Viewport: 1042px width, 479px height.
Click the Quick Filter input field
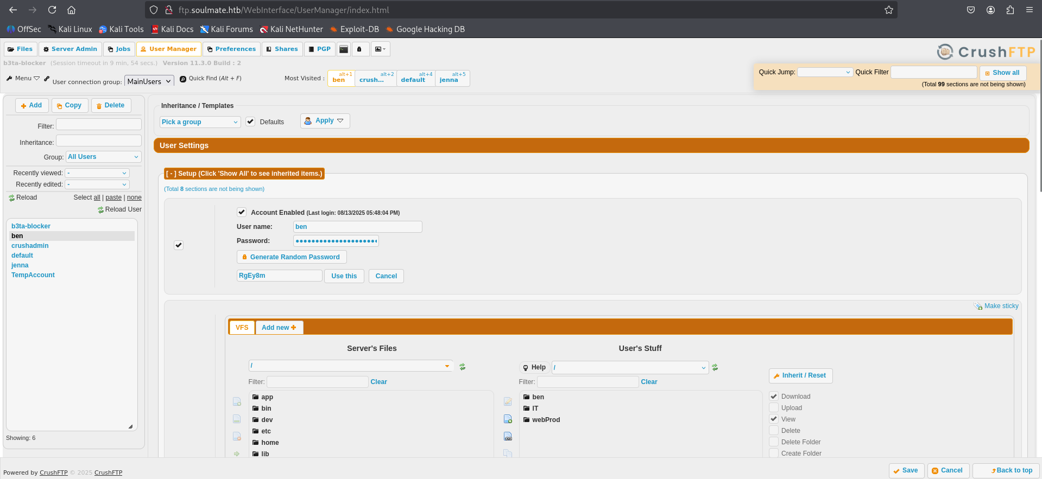tap(934, 72)
